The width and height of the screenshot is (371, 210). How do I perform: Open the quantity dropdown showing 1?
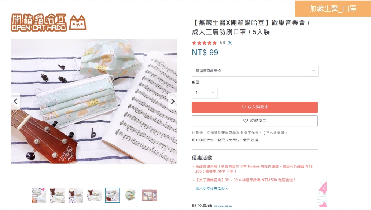[205, 93]
